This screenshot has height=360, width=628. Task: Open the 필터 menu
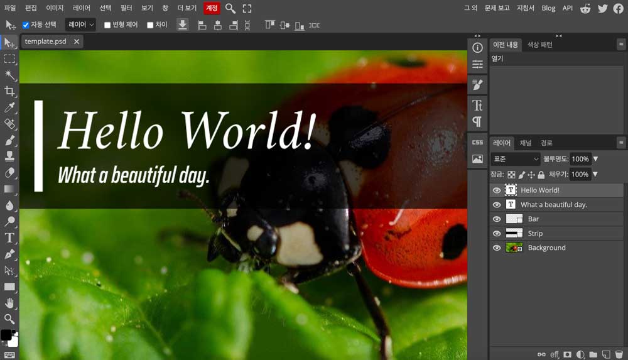[x=126, y=8]
